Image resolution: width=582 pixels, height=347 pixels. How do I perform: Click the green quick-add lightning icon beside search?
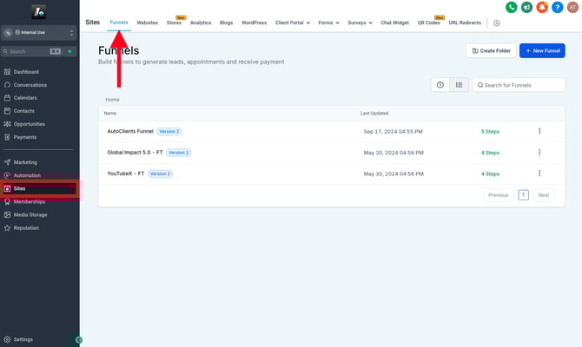point(70,51)
